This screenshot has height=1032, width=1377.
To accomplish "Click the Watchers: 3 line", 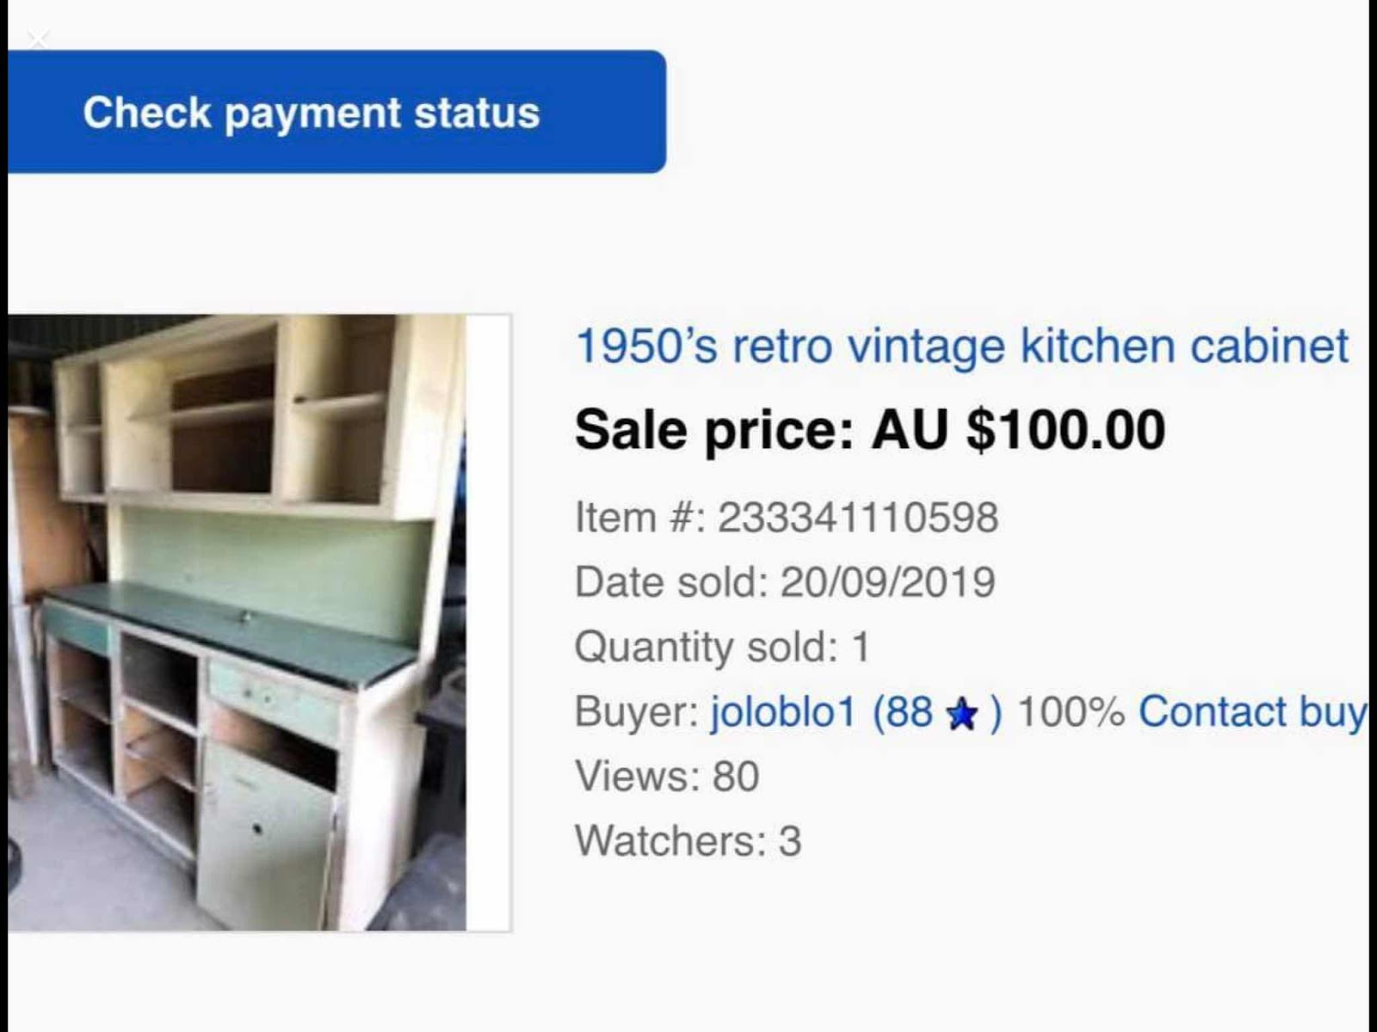I will pyautogui.click(x=688, y=840).
